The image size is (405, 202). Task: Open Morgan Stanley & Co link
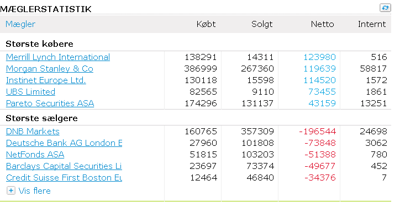click(x=50, y=69)
